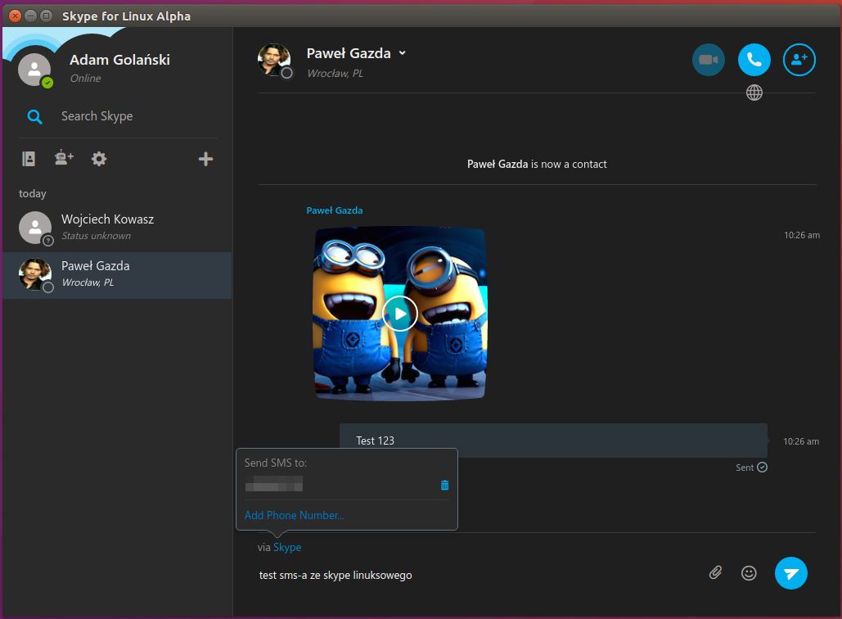This screenshot has height=619, width=842.
Task: Click the Test 123 message bubble
Action: pos(553,441)
